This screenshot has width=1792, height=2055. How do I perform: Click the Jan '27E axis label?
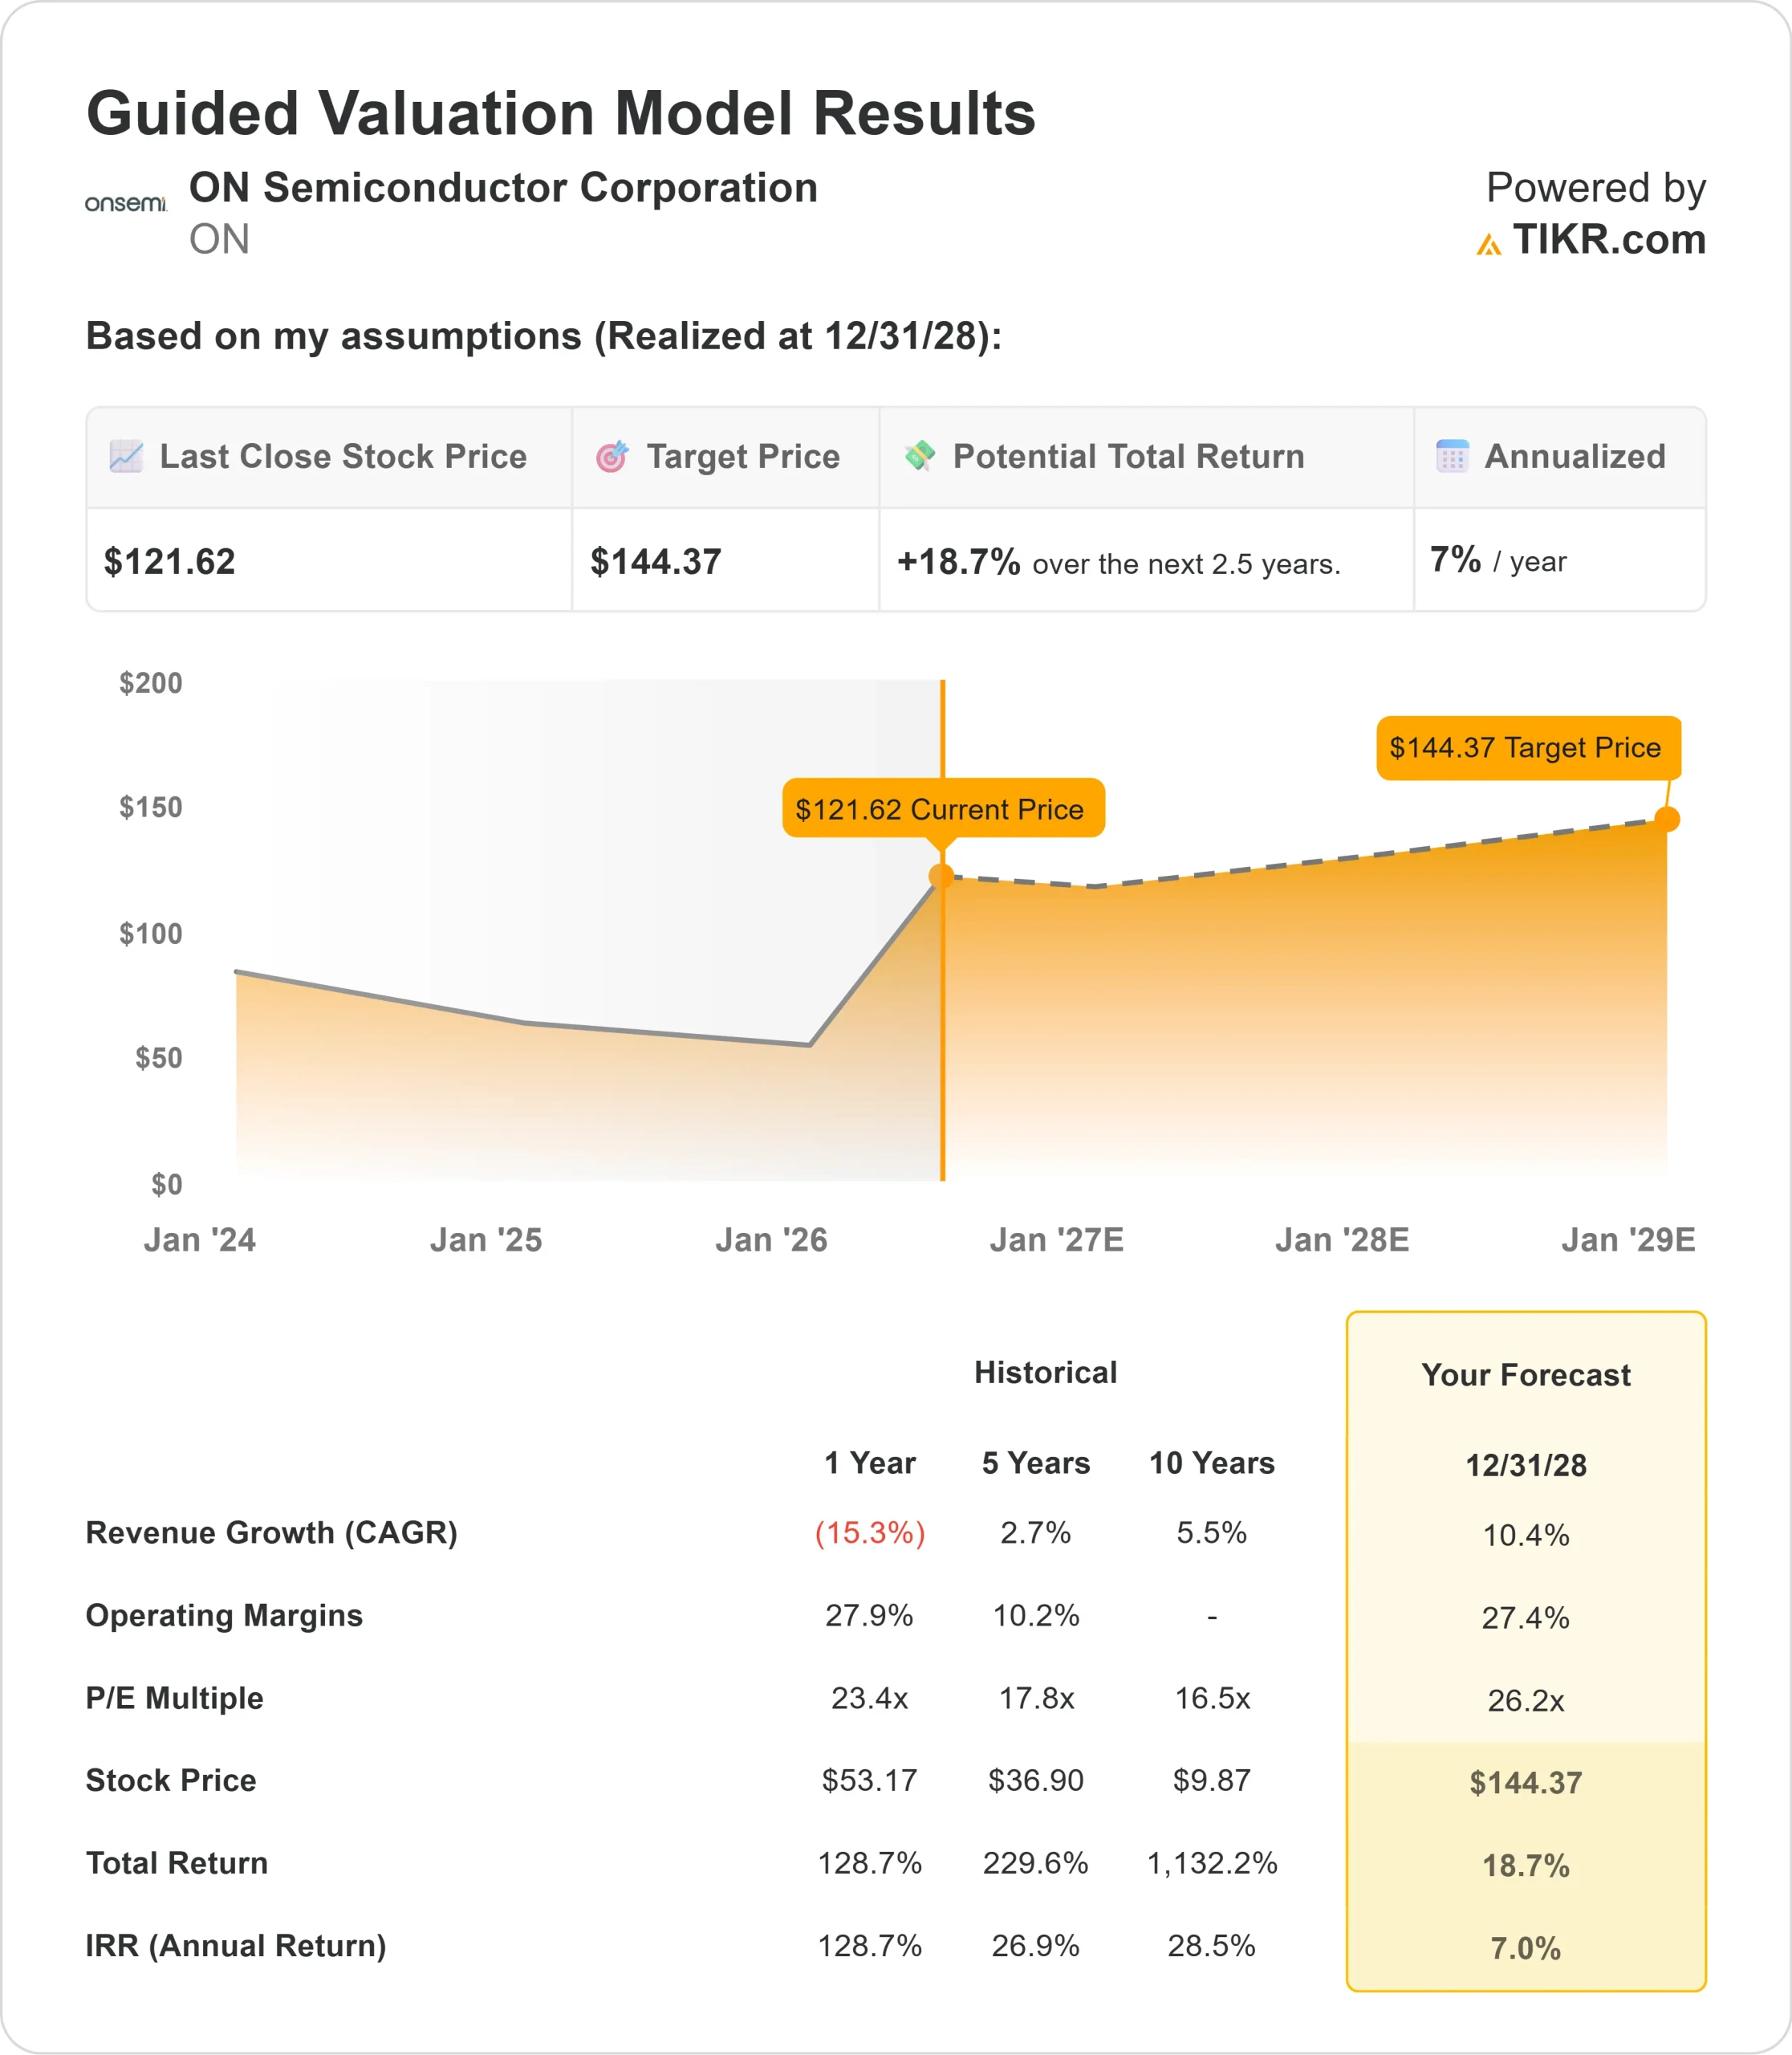[1057, 1240]
